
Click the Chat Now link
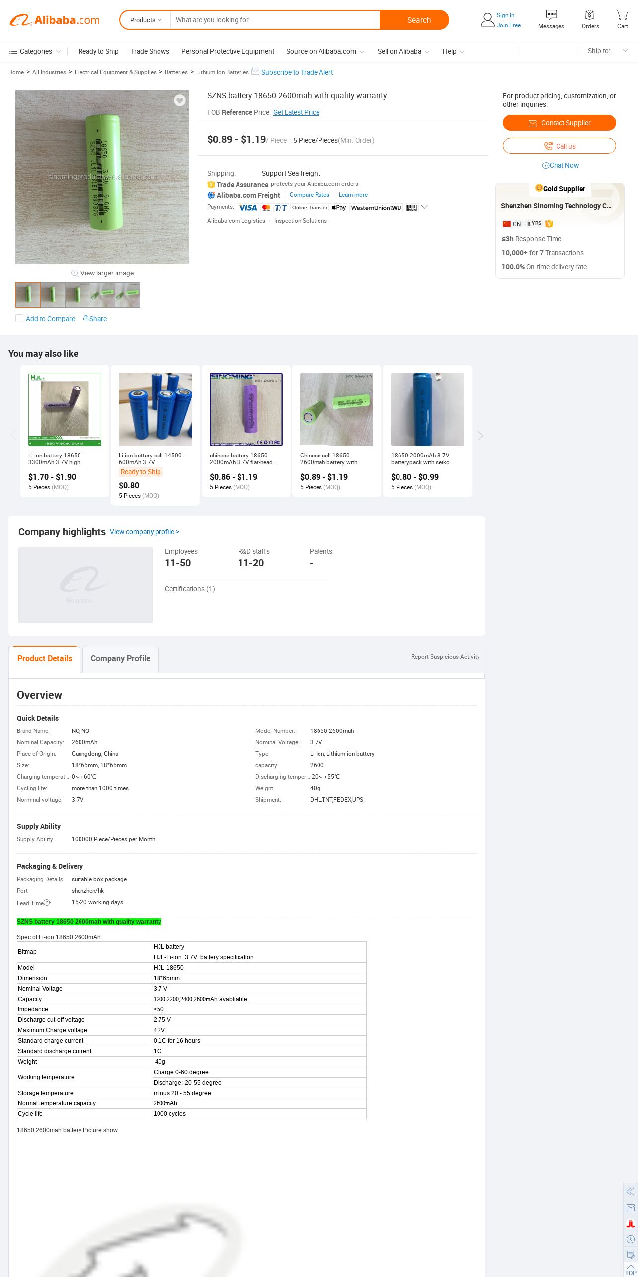pos(560,165)
